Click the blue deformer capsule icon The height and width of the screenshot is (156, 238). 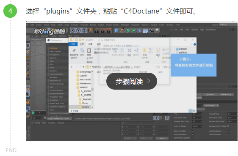(x=139, y=31)
